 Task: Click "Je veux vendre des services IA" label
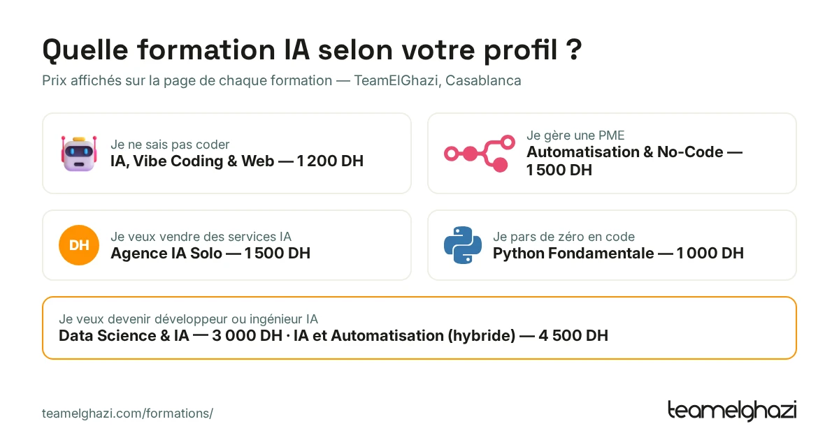[201, 237]
